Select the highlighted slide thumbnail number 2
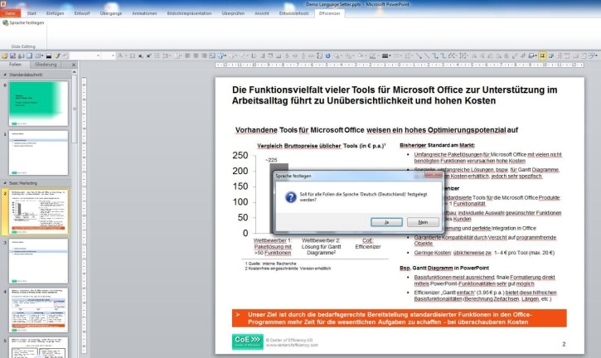Viewport: 601px width, 358px height. pos(38,211)
